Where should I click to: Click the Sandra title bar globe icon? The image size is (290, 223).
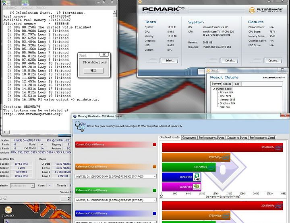click(75, 117)
